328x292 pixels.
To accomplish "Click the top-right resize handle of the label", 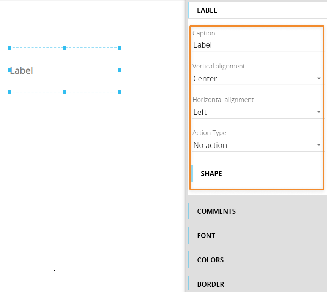I will click(x=120, y=48).
